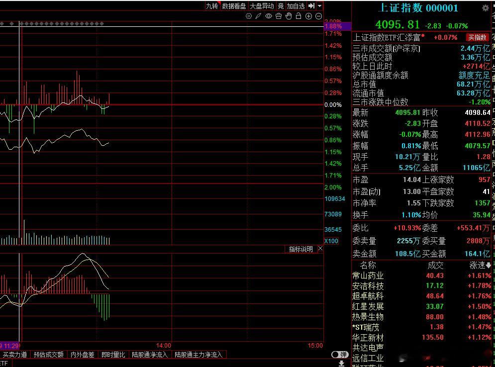
Task: Switch to 即时量比 indicator tab
Action: click(113, 355)
